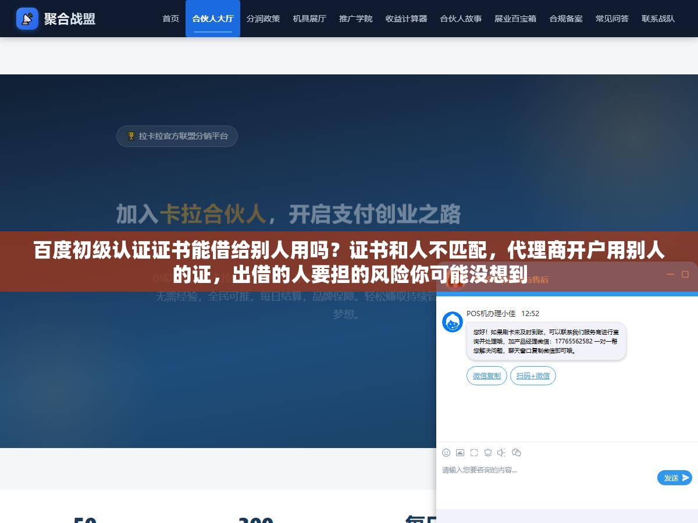Toggle the chat sound speaker icon
This screenshot has height=523, width=698.
click(x=502, y=453)
